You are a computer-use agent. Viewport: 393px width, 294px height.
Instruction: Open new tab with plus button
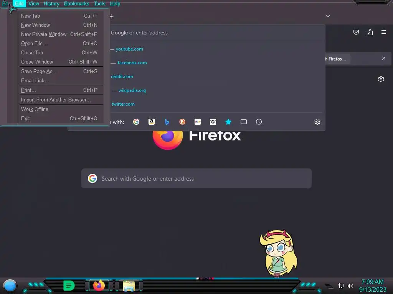pyautogui.click(x=112, y=16)
